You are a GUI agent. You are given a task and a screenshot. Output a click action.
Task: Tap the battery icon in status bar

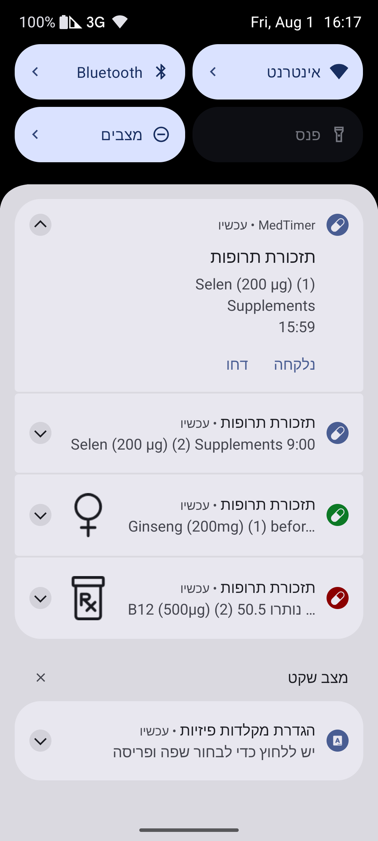[64, 22]
